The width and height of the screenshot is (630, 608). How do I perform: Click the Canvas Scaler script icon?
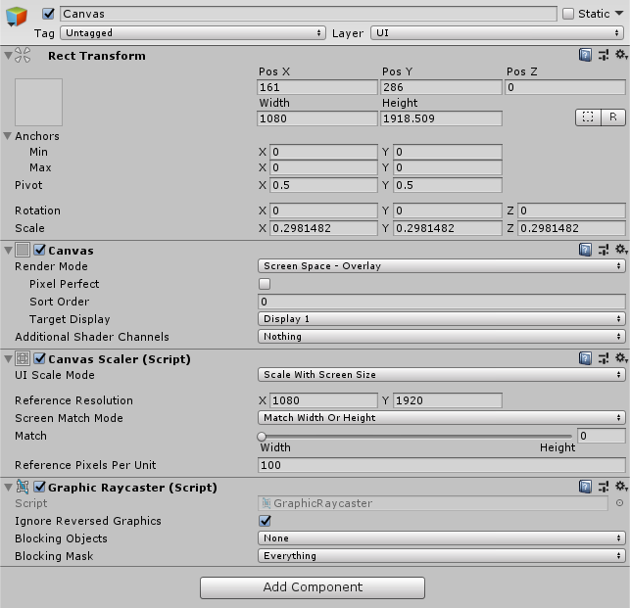23,358
